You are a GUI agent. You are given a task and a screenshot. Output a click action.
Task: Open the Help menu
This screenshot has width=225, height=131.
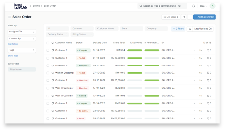tap(203, 6)
